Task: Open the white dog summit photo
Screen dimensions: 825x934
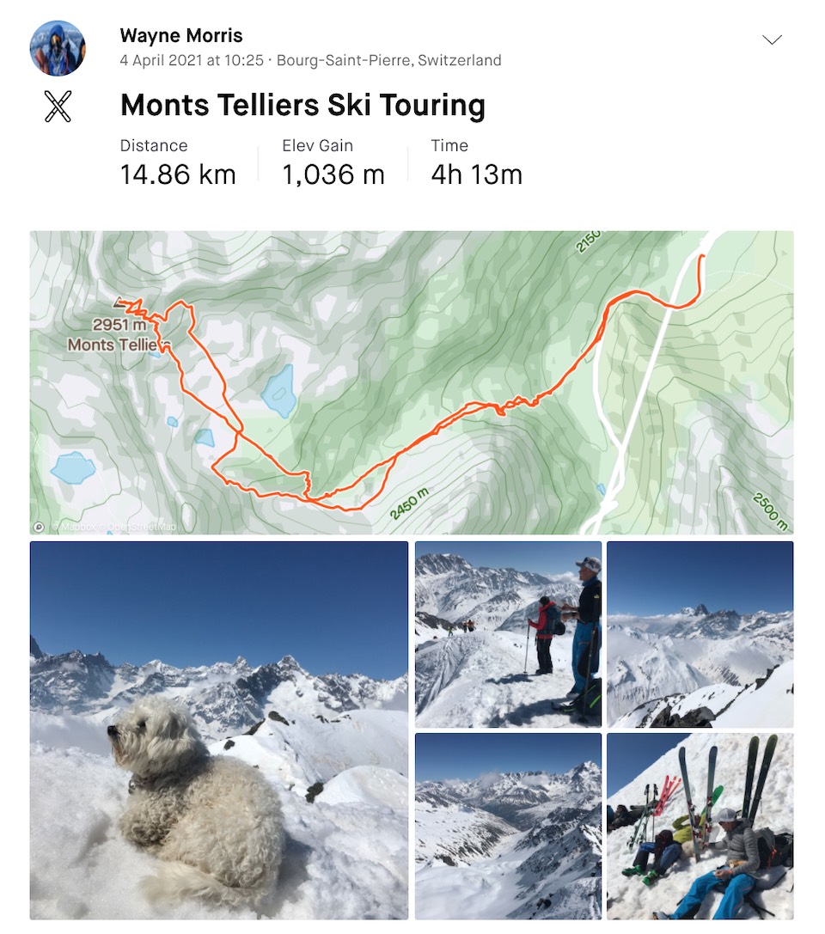Action: (219, 730)
